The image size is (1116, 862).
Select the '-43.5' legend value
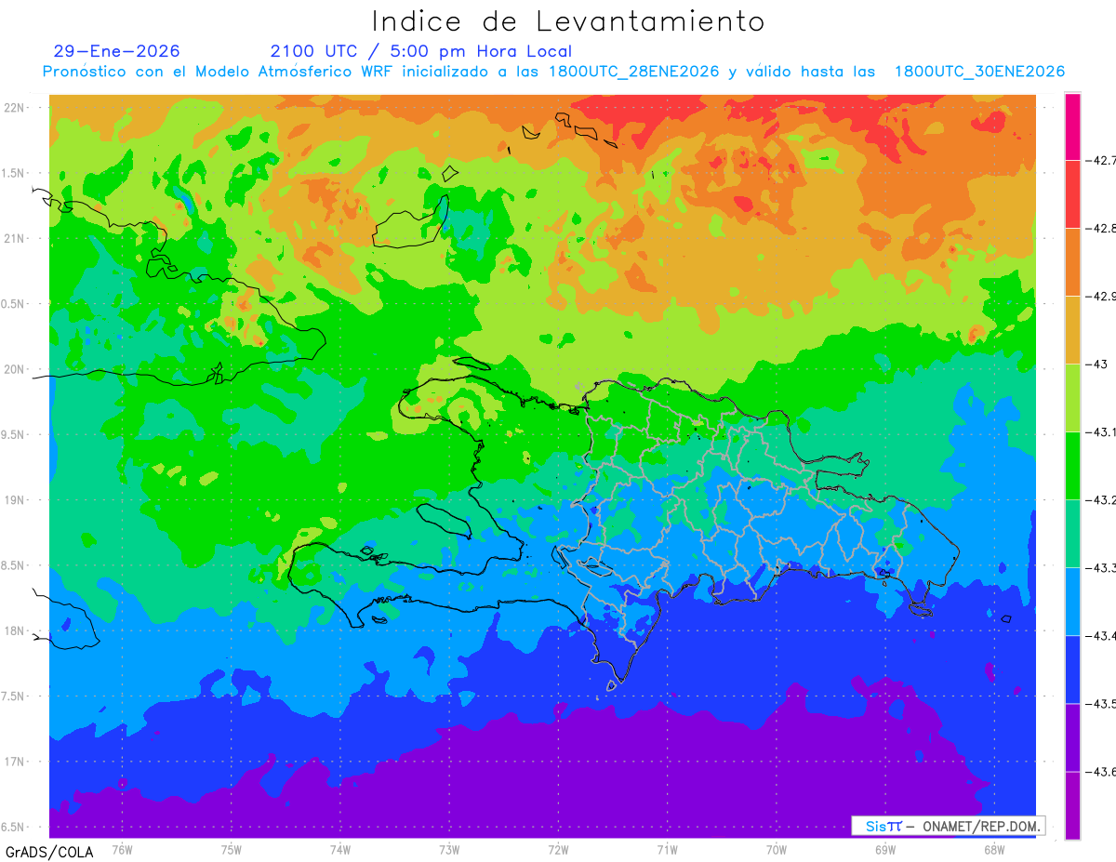coord(1100,703)
